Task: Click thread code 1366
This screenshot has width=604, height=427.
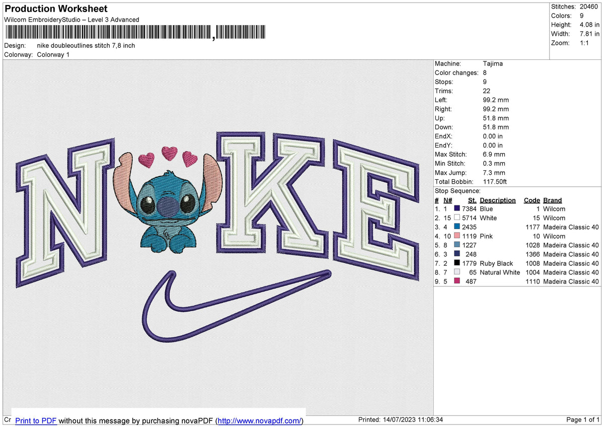Action: pos(533,254)
